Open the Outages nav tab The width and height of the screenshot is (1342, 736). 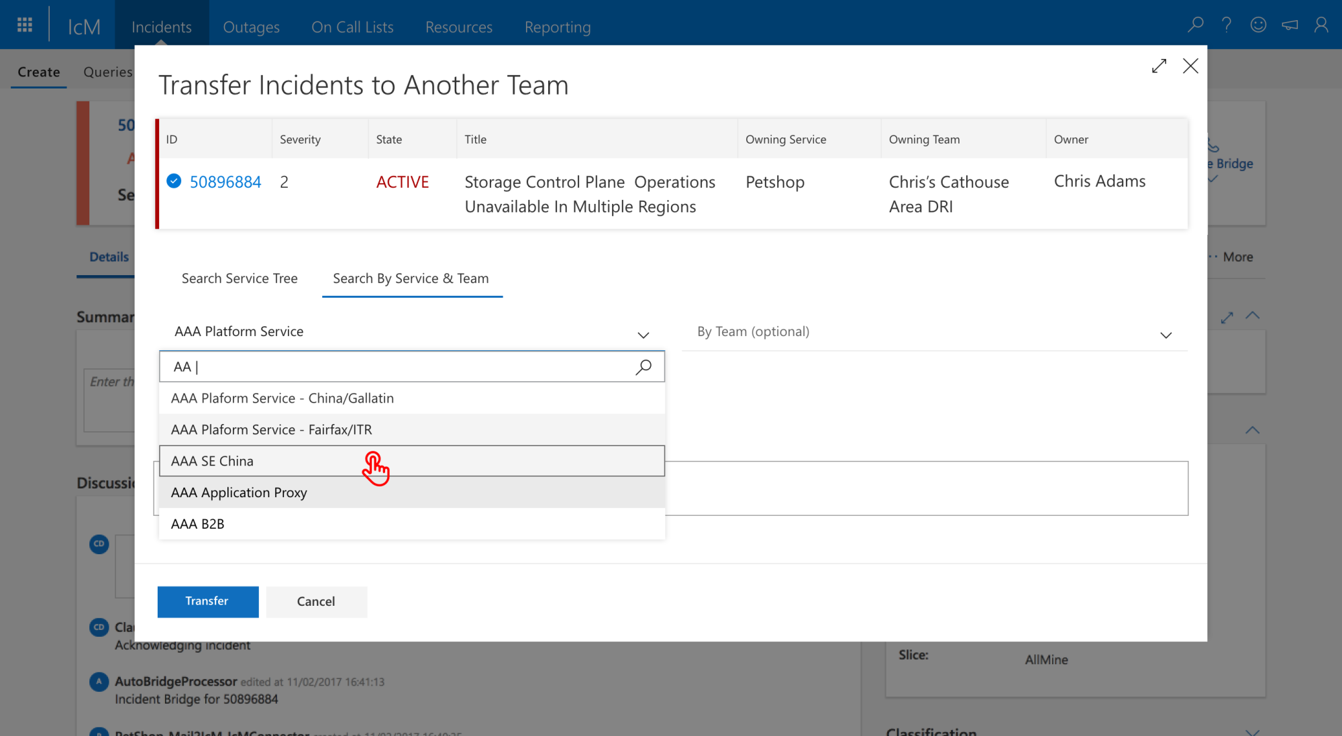[252, 27]
